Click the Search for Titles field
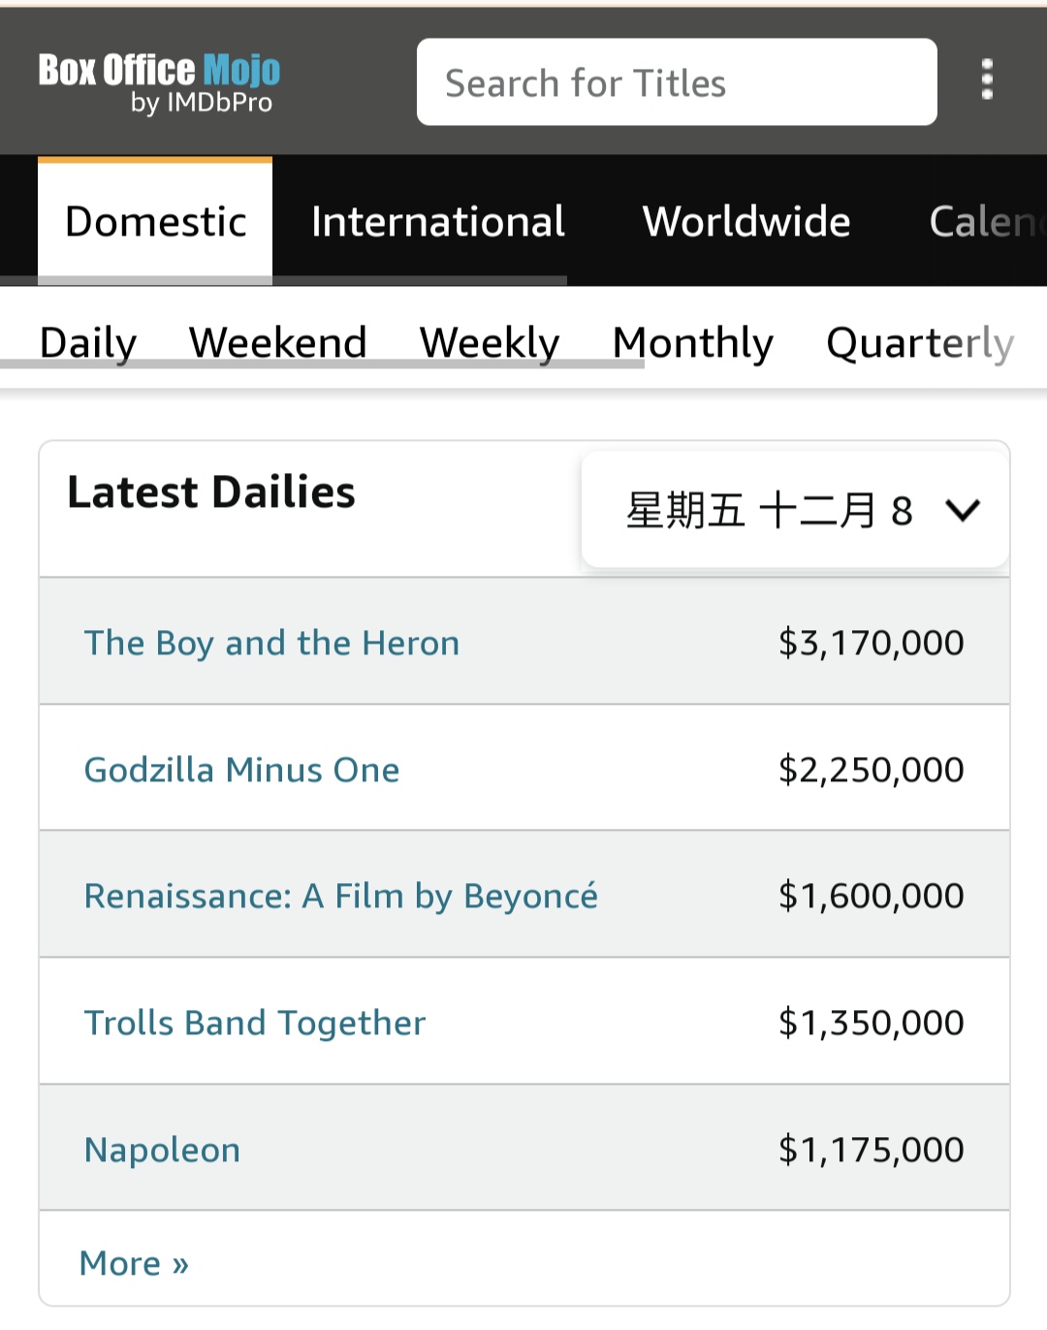Image resolution: width=1047 pixels, height=1330 pixels. pos(676,82)
